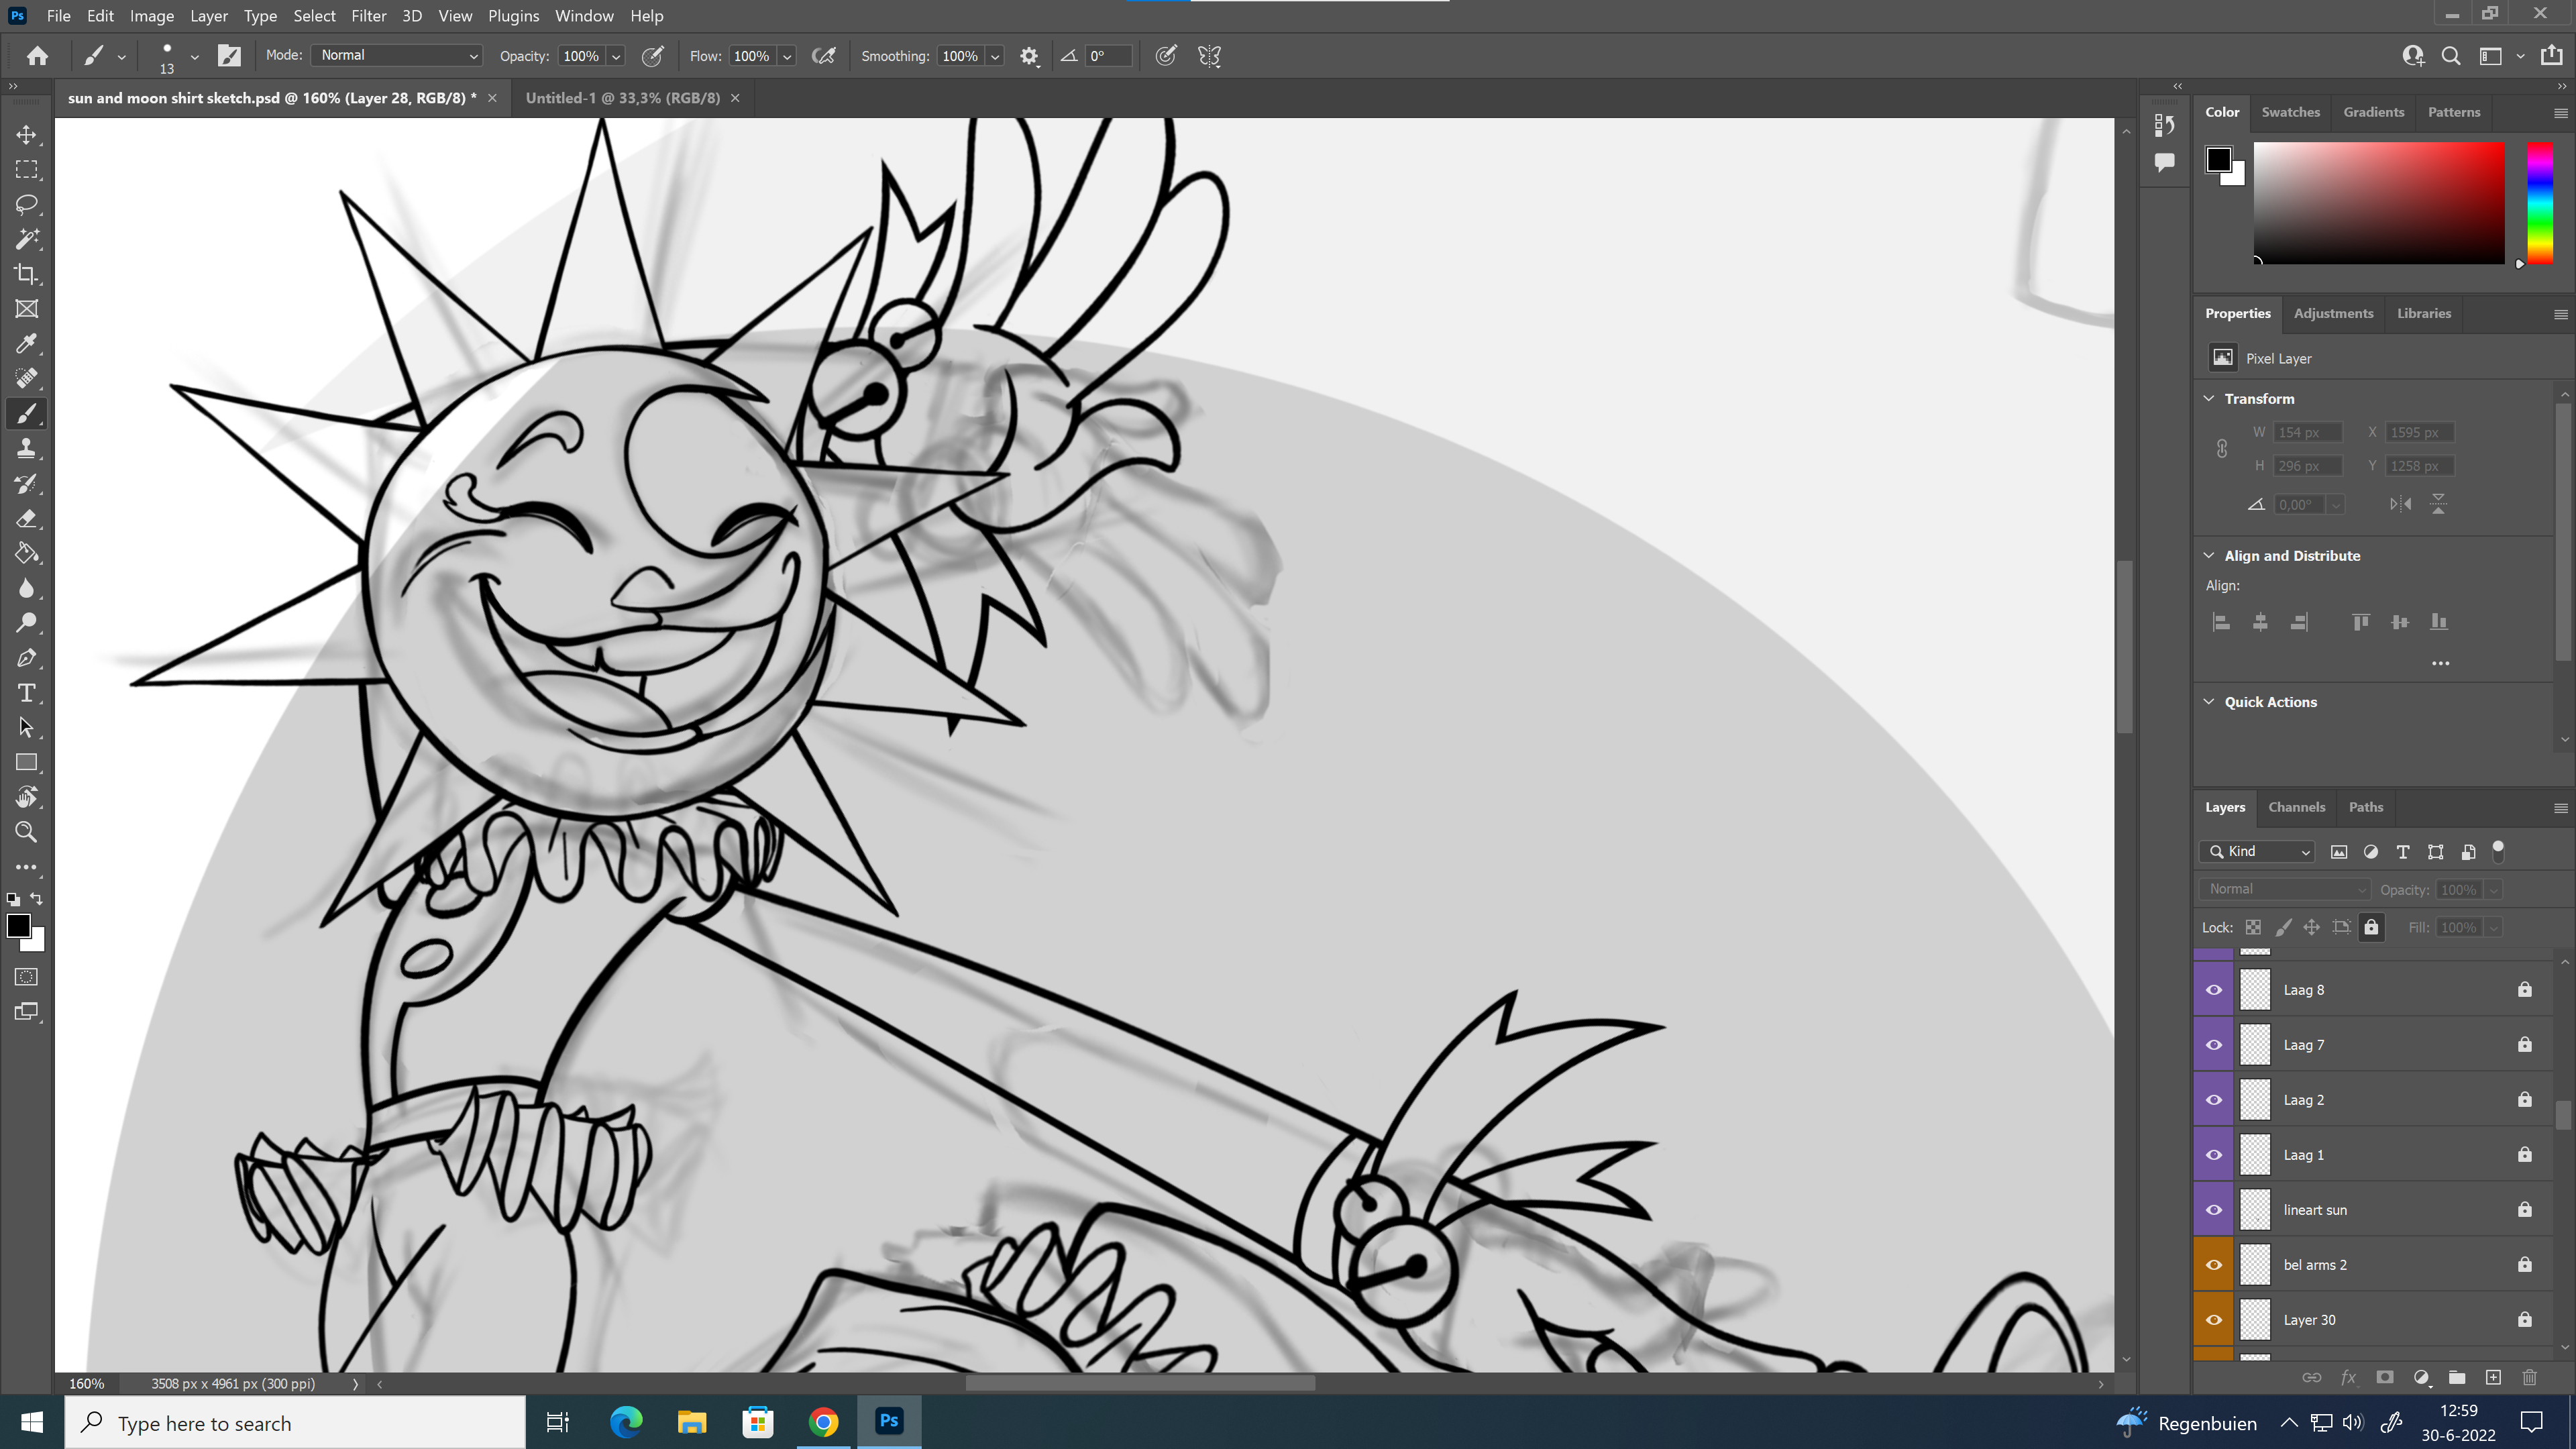Image resolution: width=2576 pixels, height=1449 pixels.
Task: Click the rainbow hue slider strip
Action: 2540,202
